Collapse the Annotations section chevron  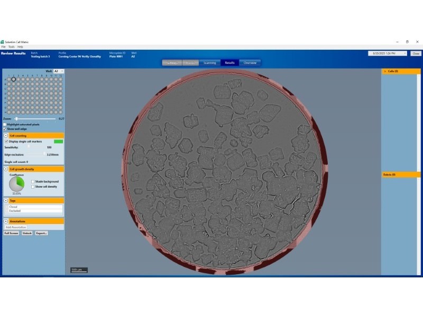point(6,221)
